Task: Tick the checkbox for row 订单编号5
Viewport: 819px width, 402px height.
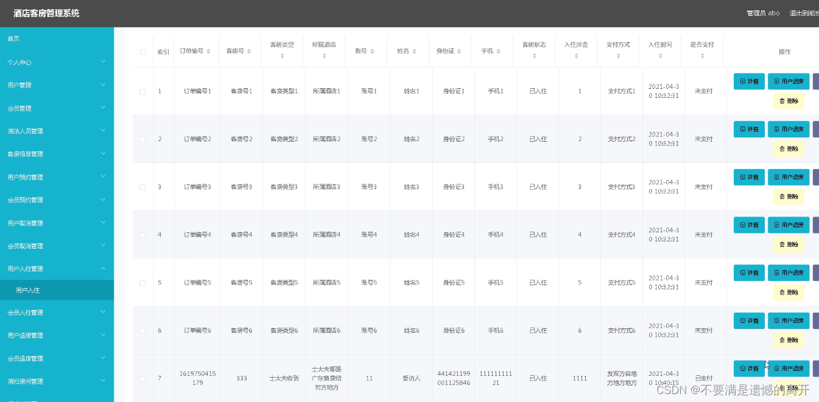Action: point(142,283)
